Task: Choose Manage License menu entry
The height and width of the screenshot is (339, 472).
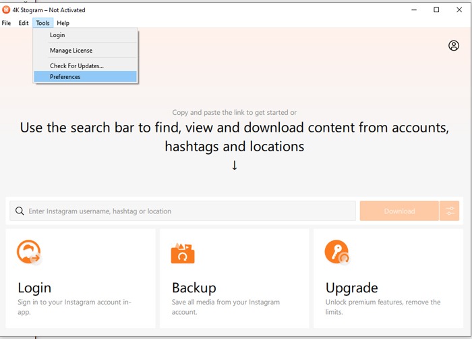Action: (x=71, y=51)
